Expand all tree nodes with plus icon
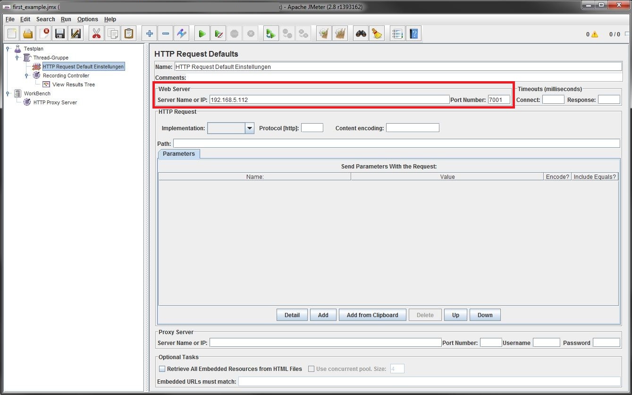Image resolution: width=632 pixels, height=395 pixels. coord(150,34)
